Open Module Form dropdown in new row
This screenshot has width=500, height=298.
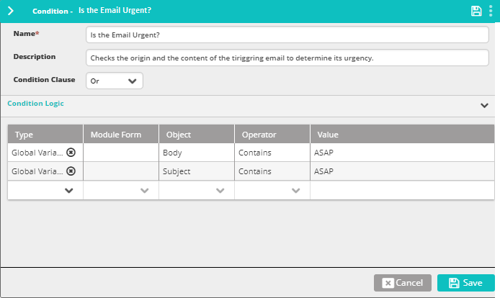pyautogui.click(x=121, y=191)
